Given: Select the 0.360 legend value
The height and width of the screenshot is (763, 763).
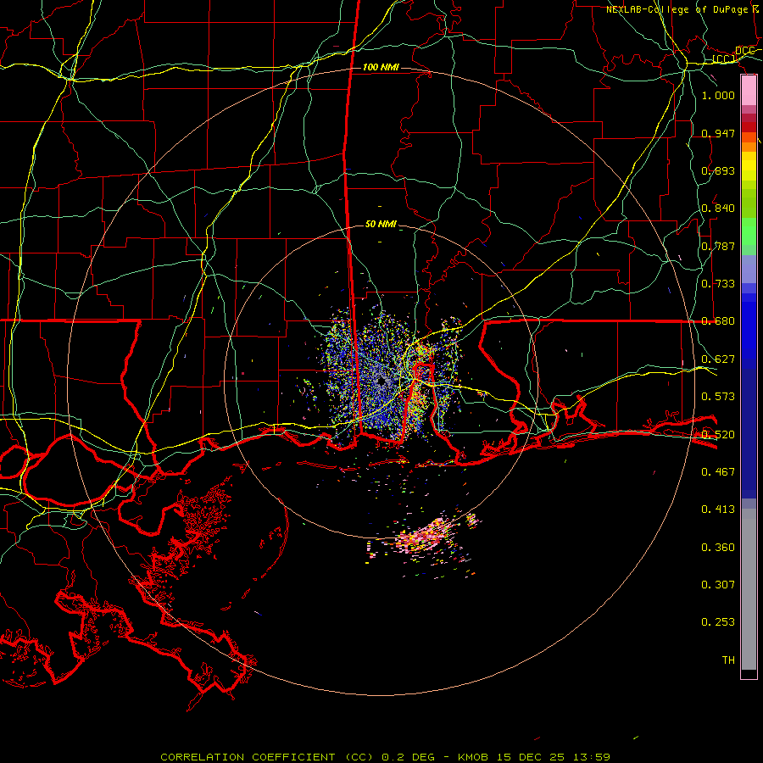Looking at the screenshot, I should tap(718, 548).
